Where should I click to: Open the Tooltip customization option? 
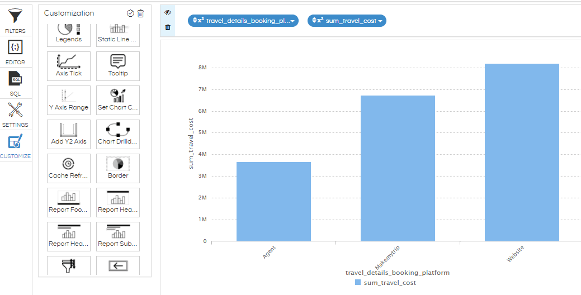click(118, 66)
